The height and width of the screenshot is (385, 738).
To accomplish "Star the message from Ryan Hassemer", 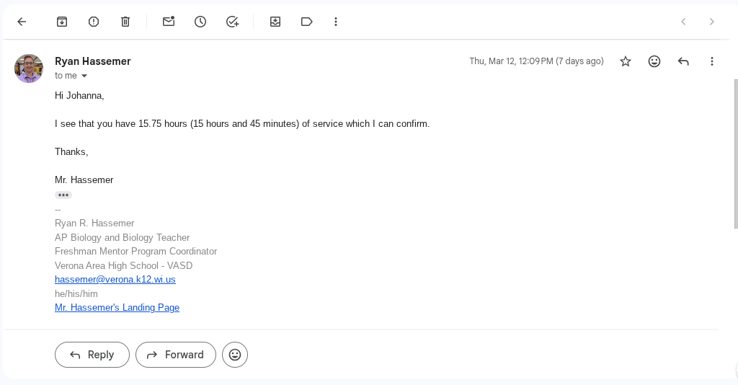I will [626, 61].
